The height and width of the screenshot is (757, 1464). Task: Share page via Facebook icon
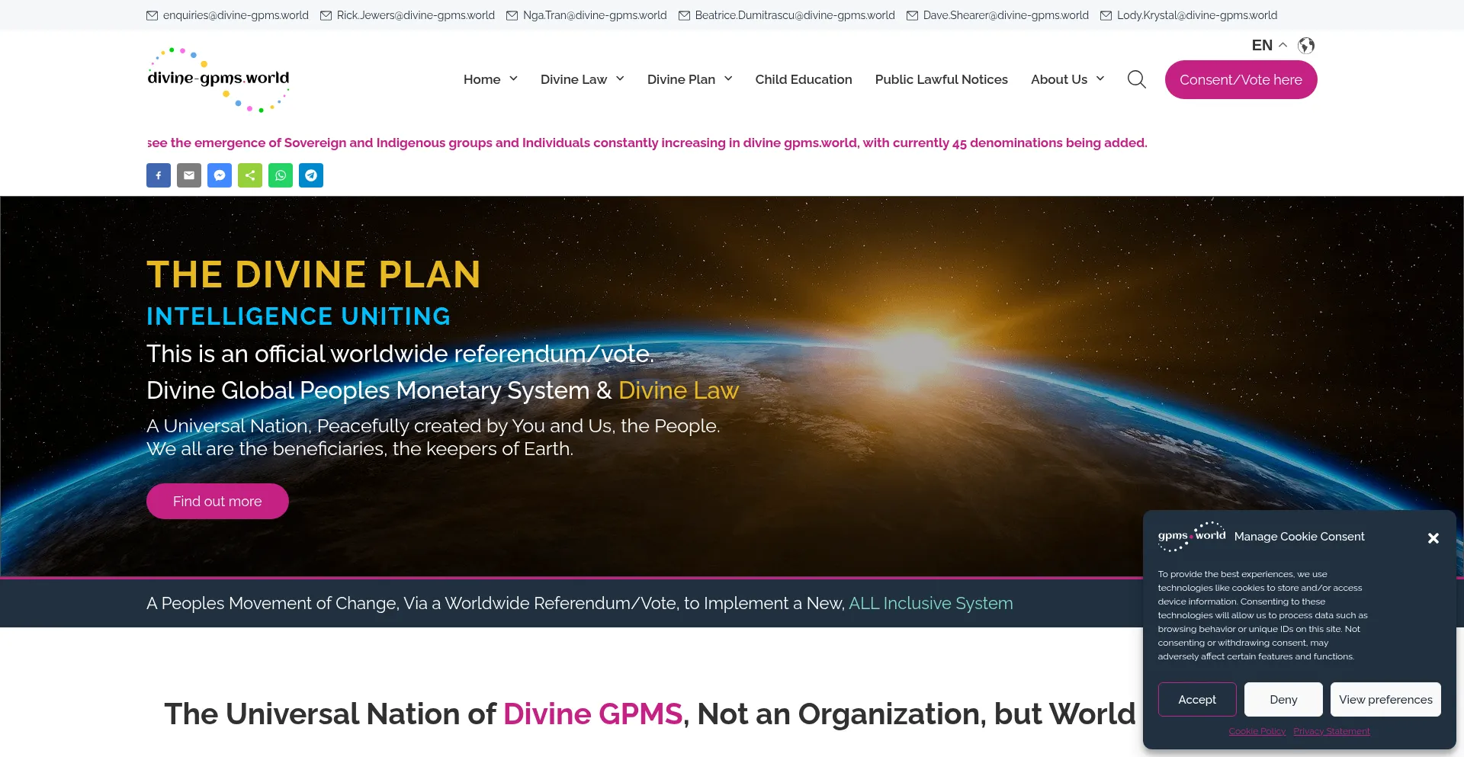tap(159, 175)
